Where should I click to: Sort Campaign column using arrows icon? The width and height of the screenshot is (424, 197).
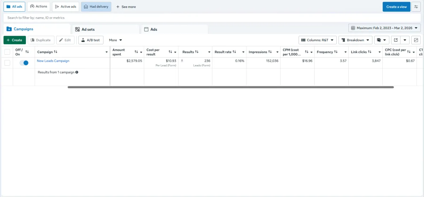(x=55, y=52)
